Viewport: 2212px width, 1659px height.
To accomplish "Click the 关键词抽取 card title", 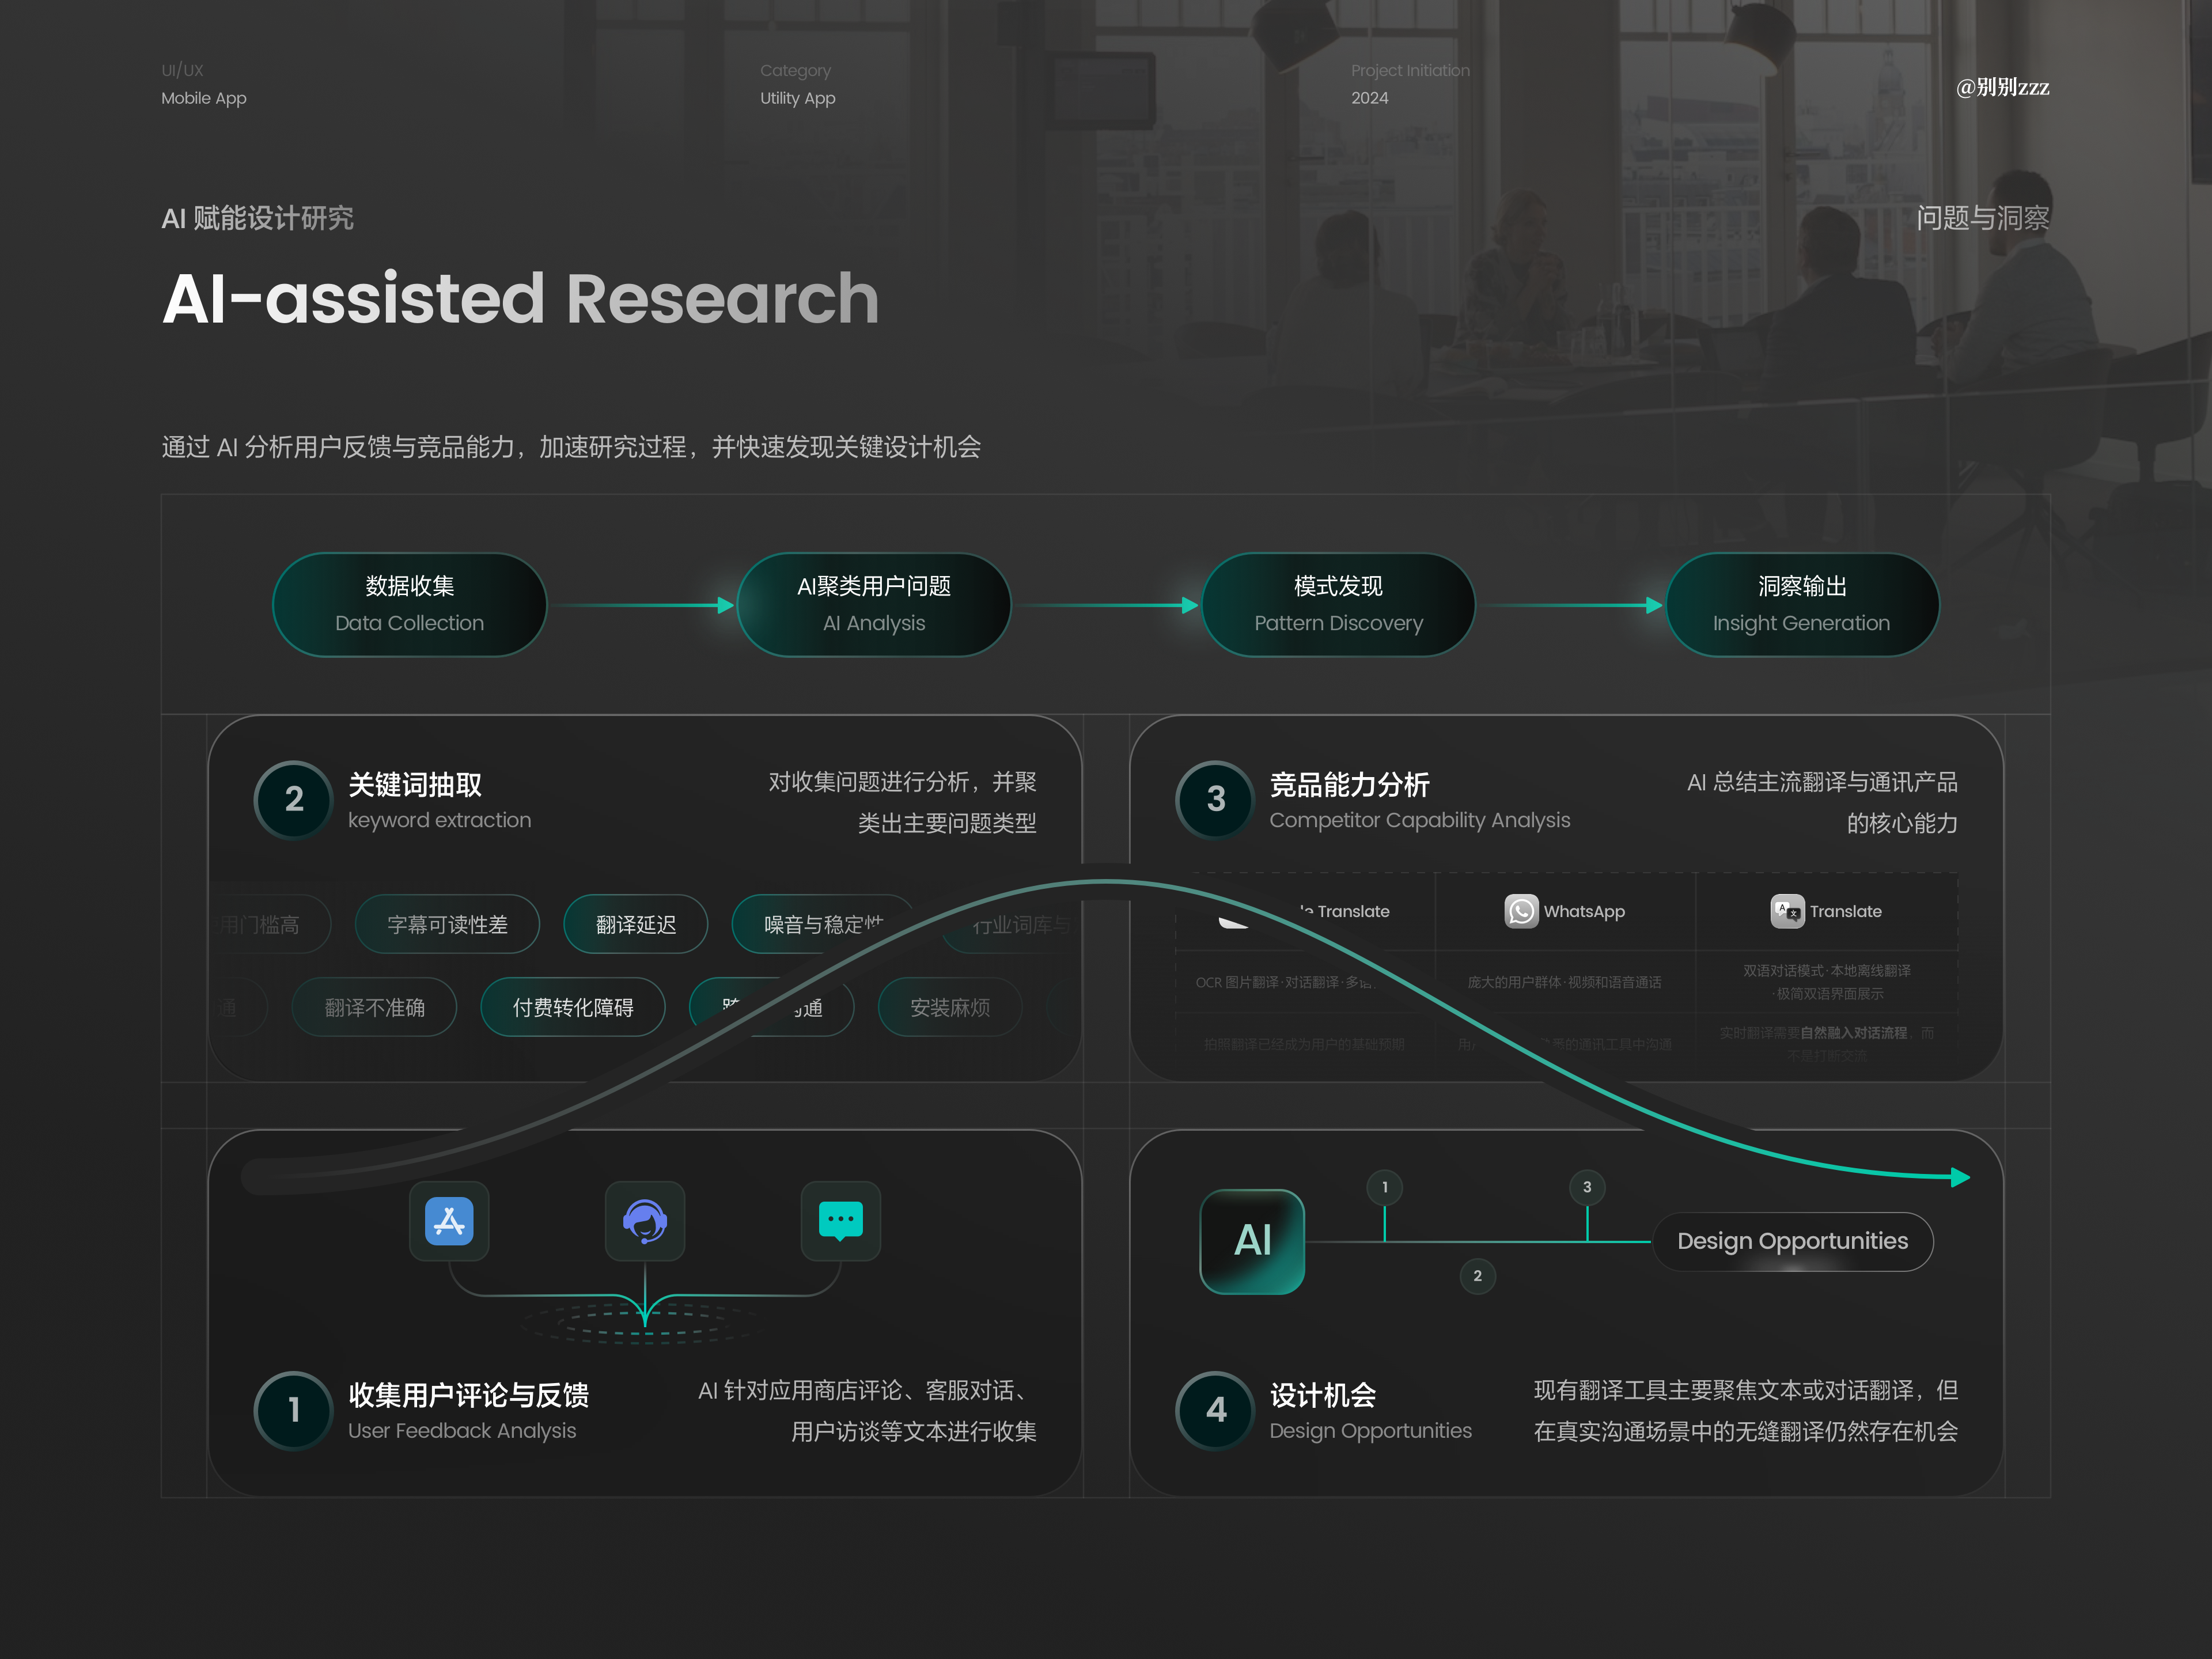I will (415, 785).
